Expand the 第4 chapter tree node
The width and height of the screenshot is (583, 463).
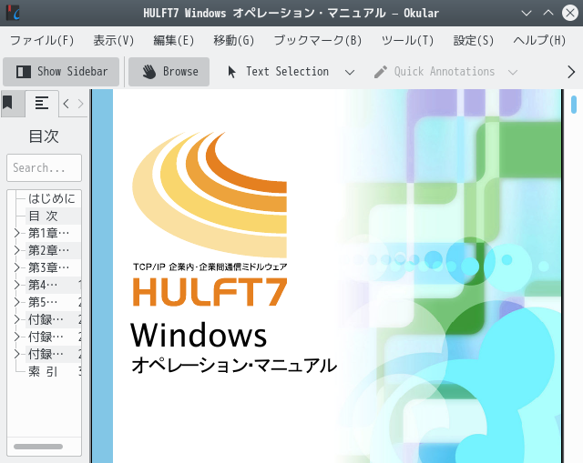tap(16, 285)
